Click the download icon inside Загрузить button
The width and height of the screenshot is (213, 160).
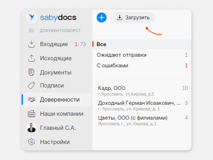pos(120,17)
